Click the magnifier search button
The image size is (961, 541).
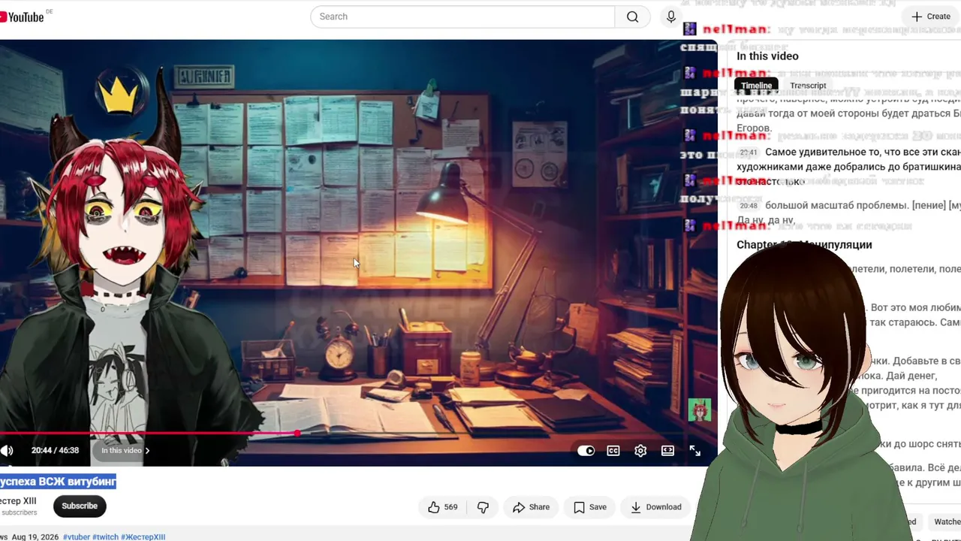(633, 17)
